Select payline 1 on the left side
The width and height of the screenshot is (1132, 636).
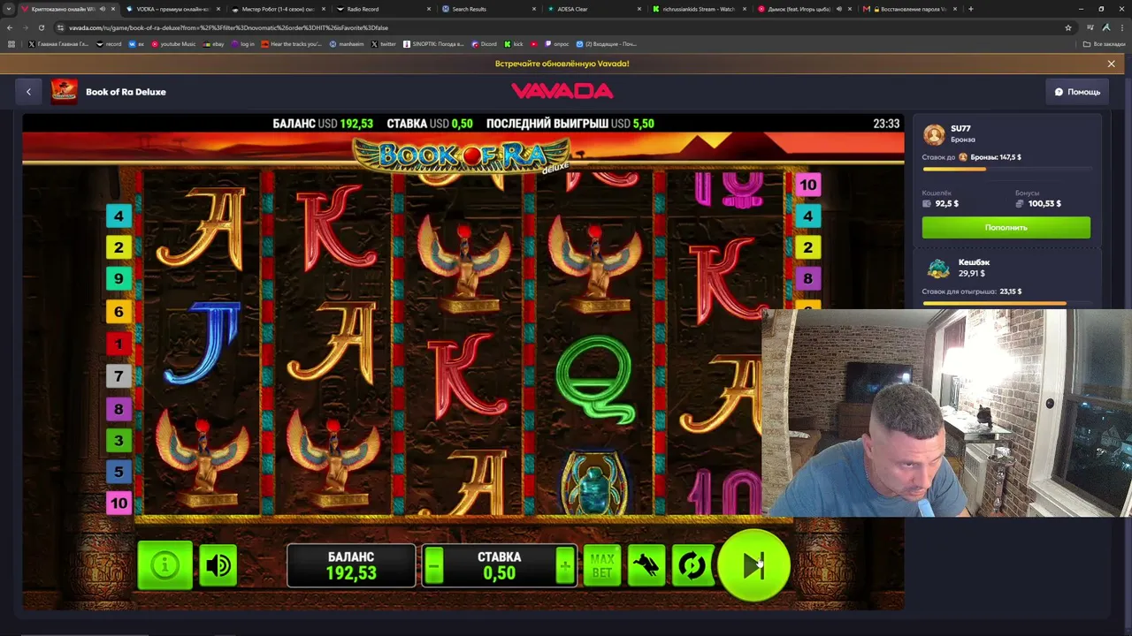pos(119,344)
